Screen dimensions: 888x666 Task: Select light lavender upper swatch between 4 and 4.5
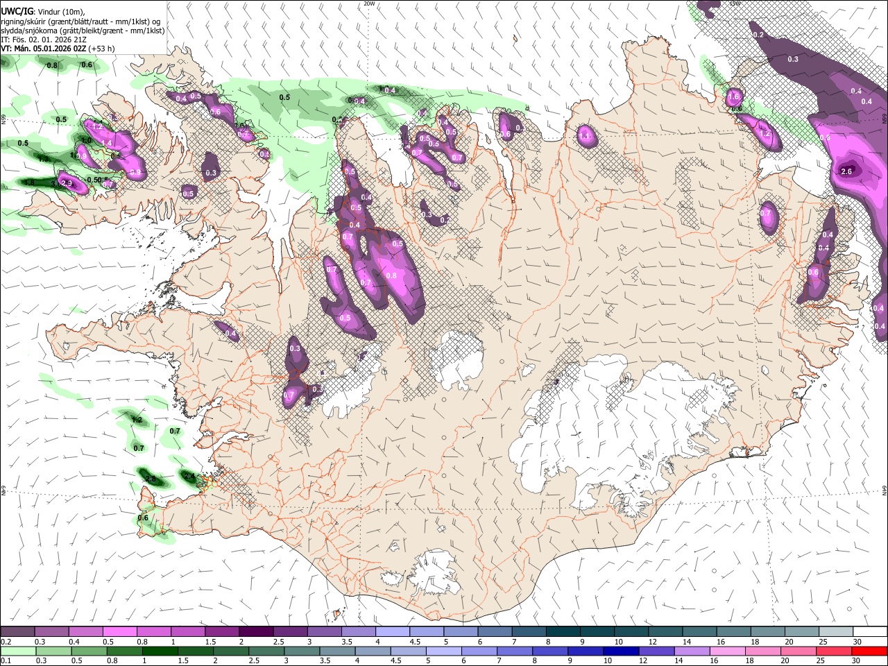393,631
